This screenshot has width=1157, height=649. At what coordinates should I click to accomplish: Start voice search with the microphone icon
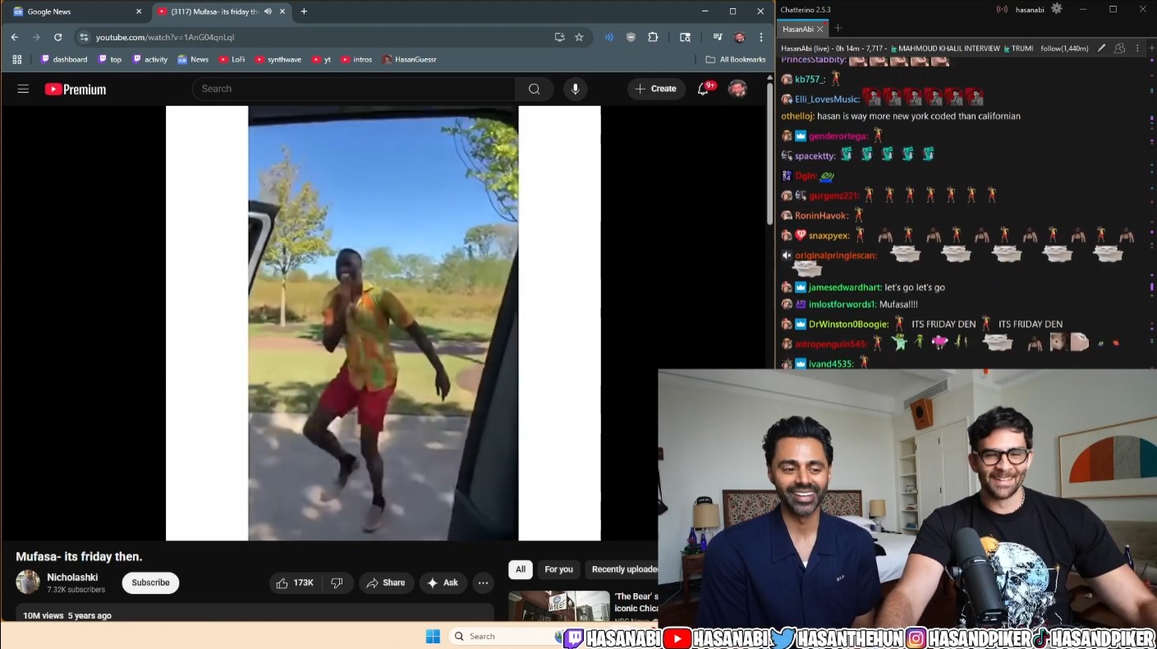click(575, 89)
